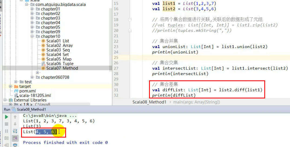Click Scala08_Method1 in the editor breadcrumb
290x147 pixels.
(149, 102)
